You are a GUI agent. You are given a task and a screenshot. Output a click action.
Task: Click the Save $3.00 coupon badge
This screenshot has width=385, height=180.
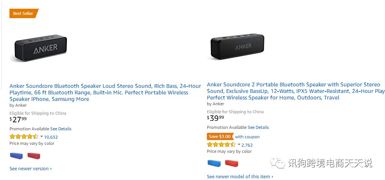click(220, 136)
